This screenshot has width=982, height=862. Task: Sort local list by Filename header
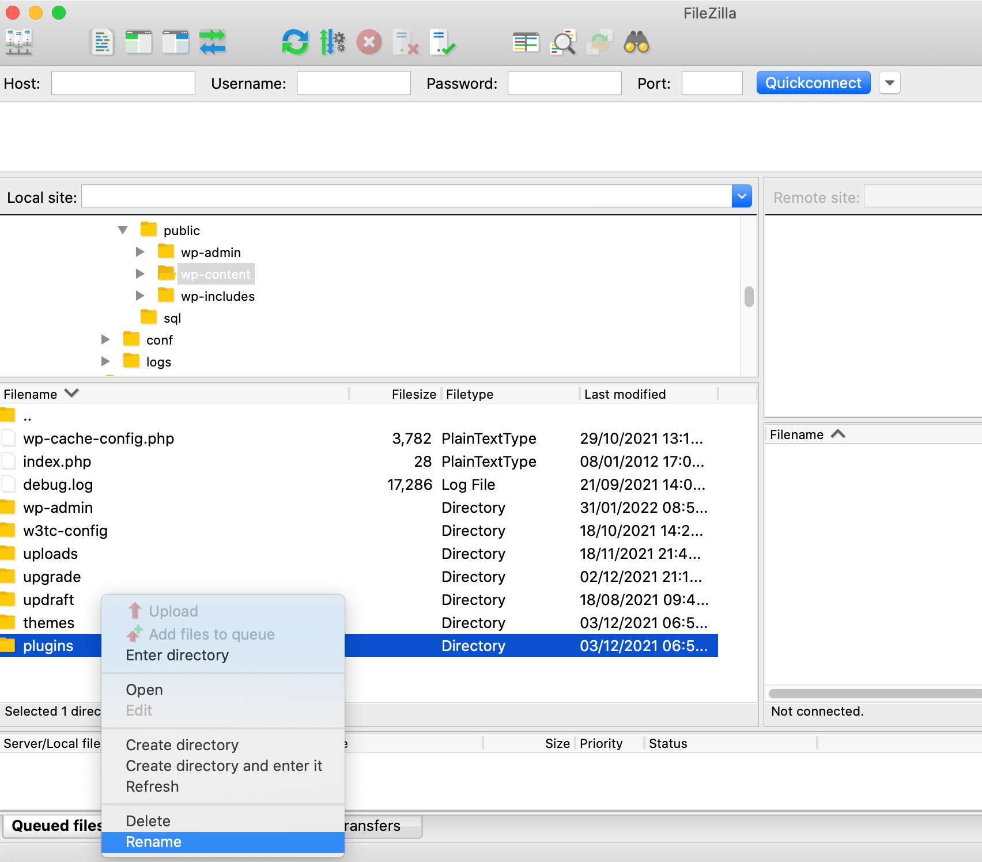[x=175, y=394]
